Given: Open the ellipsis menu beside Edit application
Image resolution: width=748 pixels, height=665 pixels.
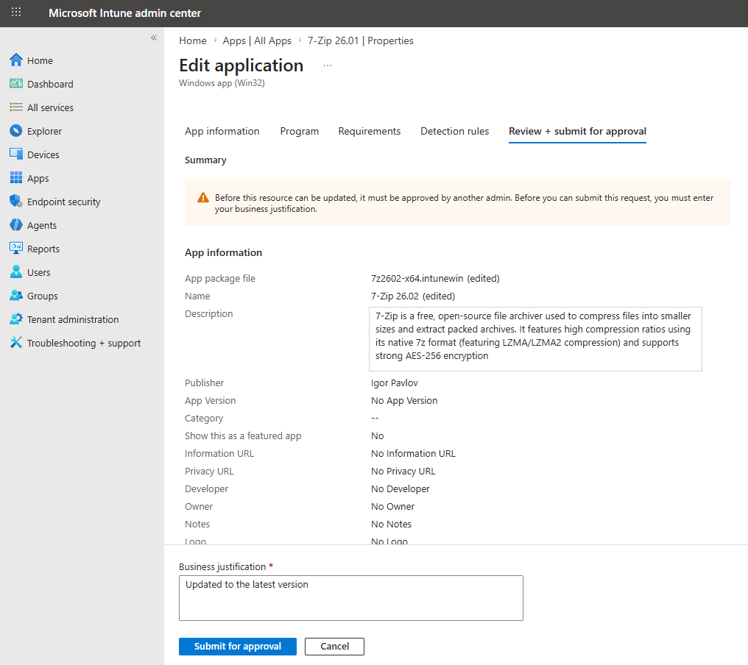Looking at the screenshot, I should (327, 65).
